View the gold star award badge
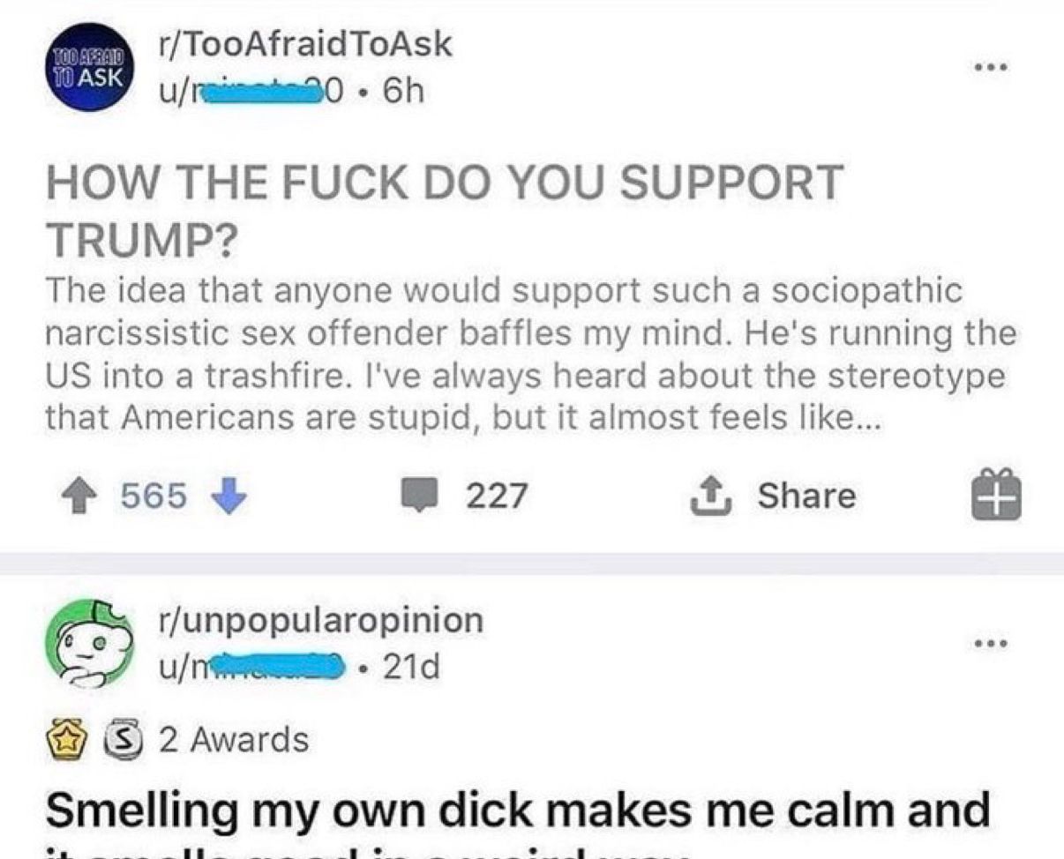 tap(64, 738)
